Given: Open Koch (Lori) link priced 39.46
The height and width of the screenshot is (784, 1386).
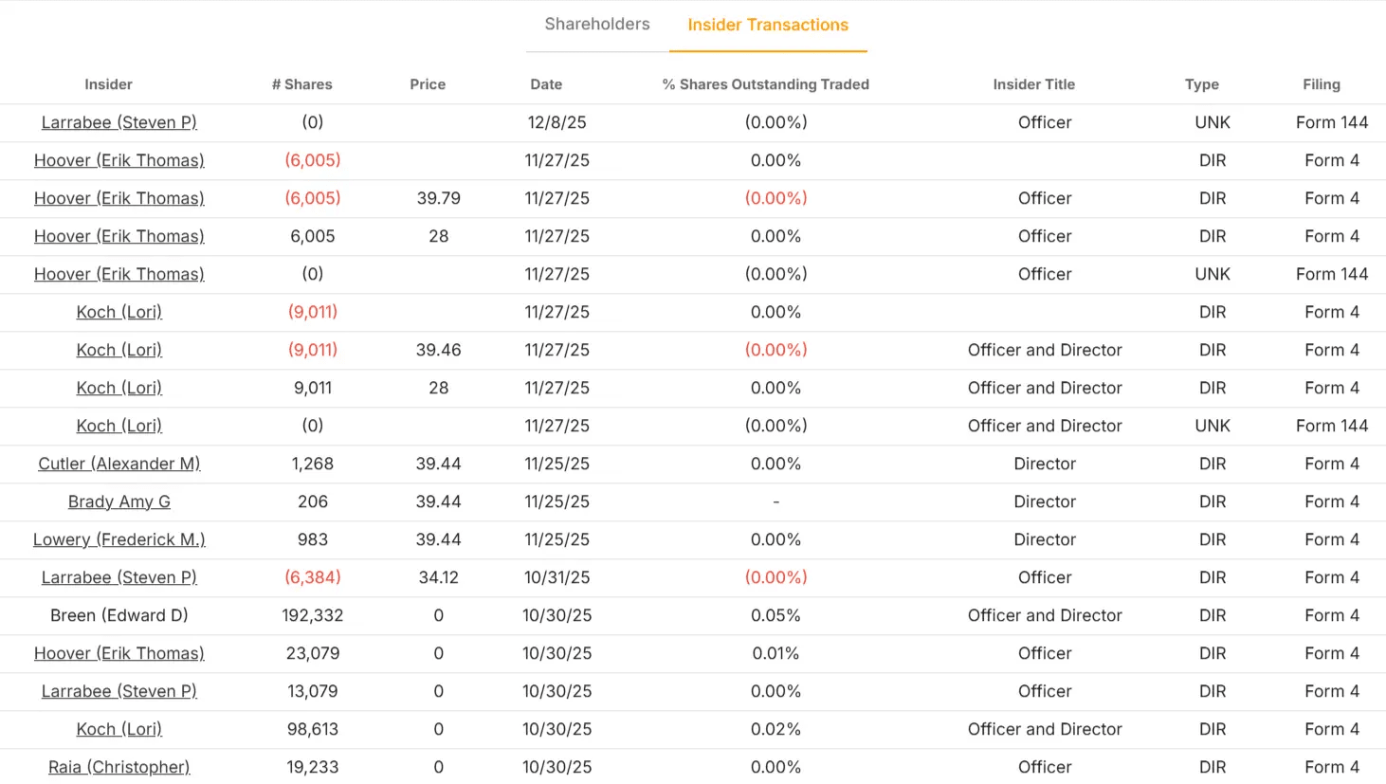Looking at the screenshot, I should coord(119,350).
